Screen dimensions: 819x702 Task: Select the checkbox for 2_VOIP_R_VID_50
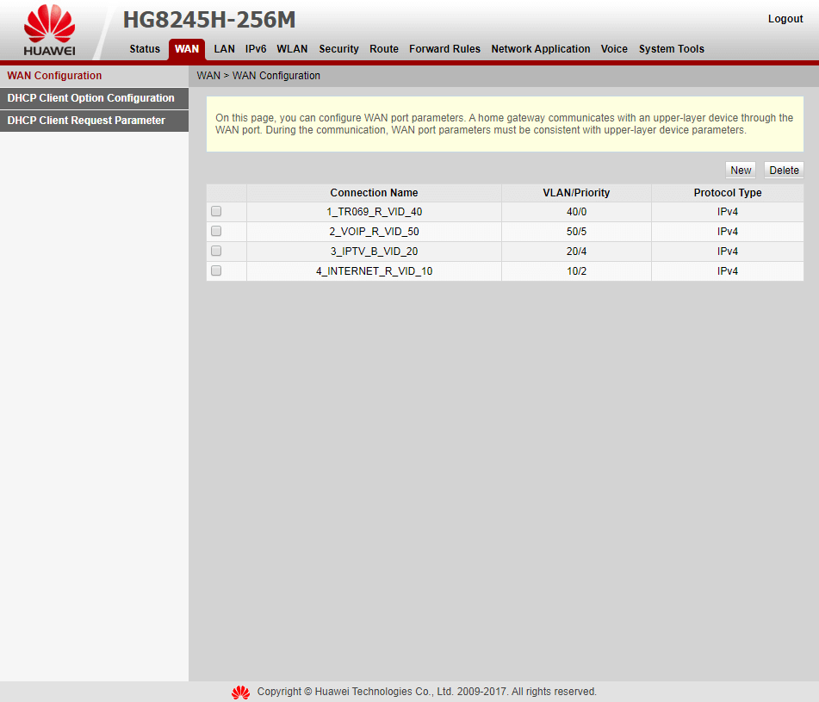[216, 231]
